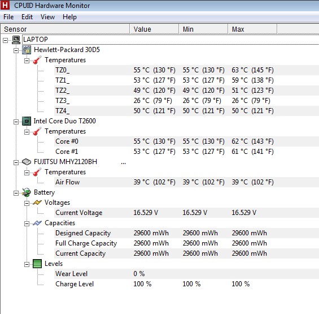Select the TZ0_ sensor row
This screenshot has height=314, width=319.
pos(186,70)
